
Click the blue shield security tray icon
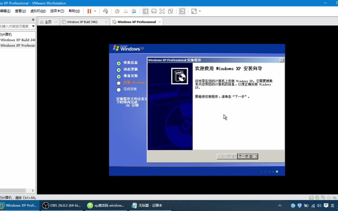click(x=299, y=205)
